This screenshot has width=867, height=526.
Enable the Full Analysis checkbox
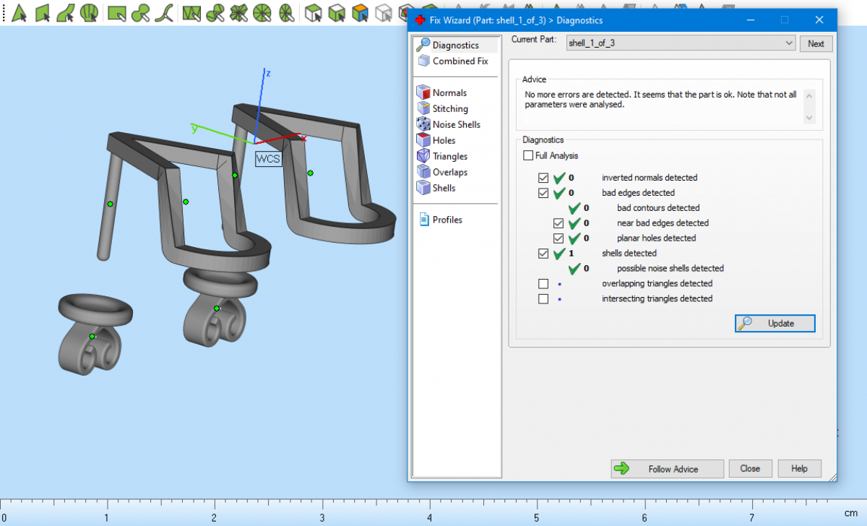pyautogui.click(x=528, y=155)
